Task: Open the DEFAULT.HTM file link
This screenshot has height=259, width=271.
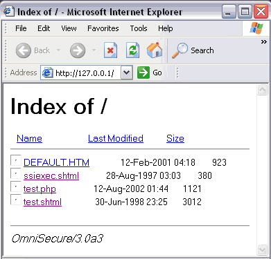Action: click(x=56, y=162)
